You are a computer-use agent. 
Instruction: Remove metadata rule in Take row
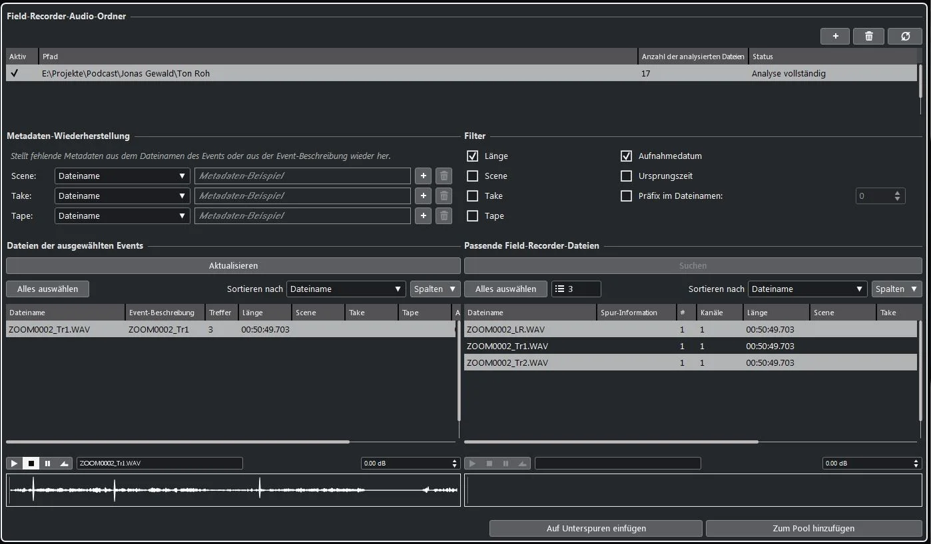pyautogui.click(x=444, y=196)
